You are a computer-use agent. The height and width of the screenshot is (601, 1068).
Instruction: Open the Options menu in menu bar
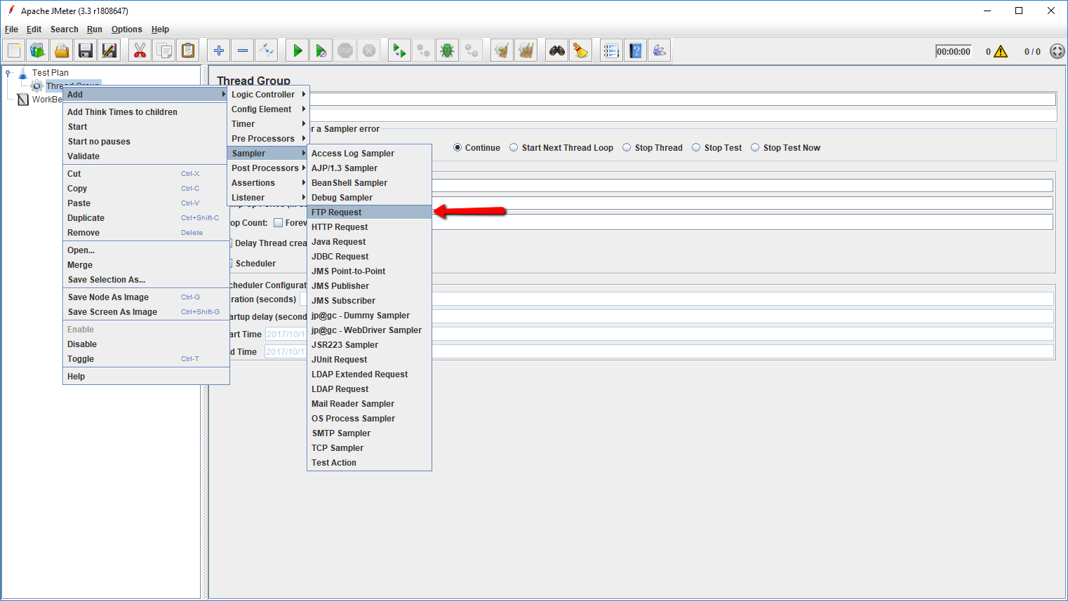pyautogui.click(x=126, y=29)
